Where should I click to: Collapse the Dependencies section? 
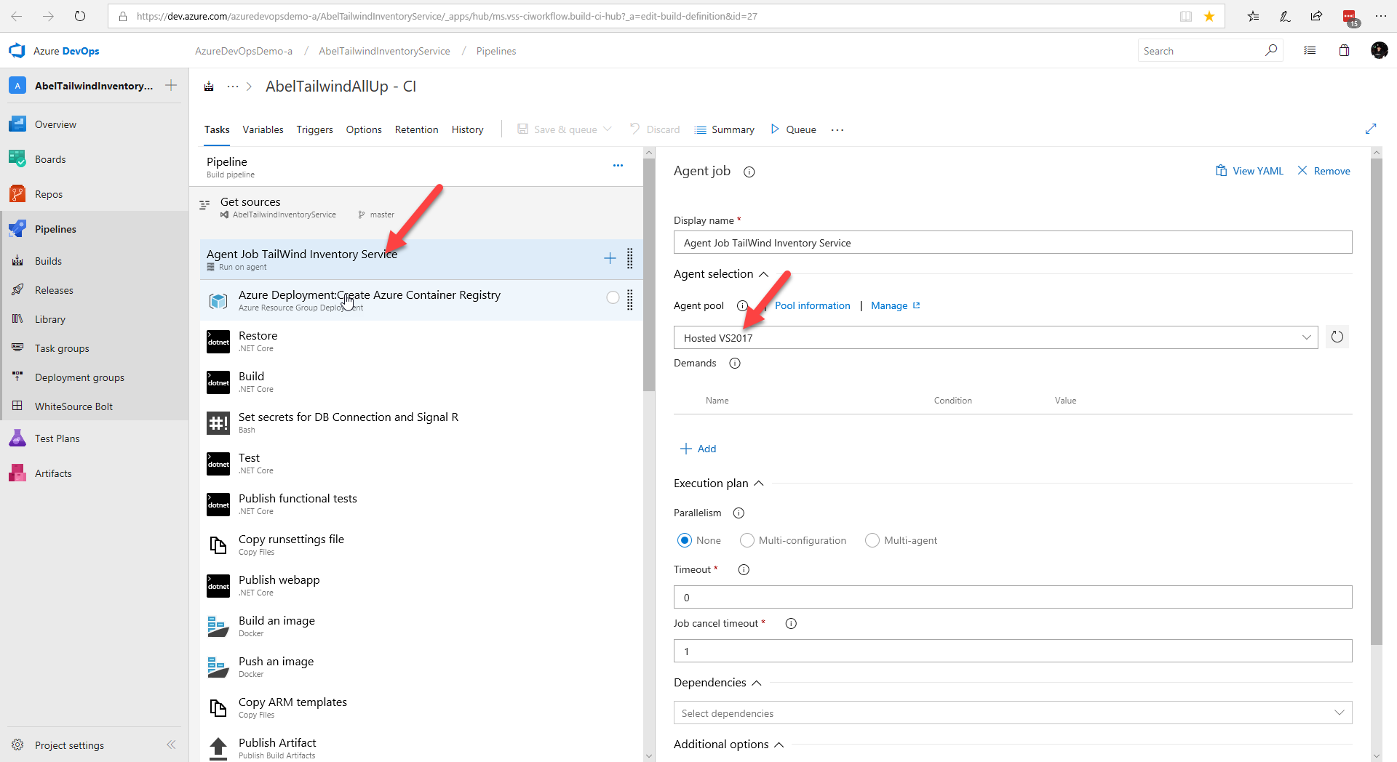pyautogui.click(x=757, y=683)
